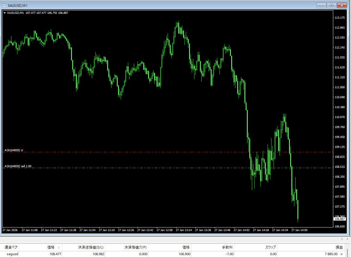Screen dimensions: 351x257
Task: Click the restore window icon beside minimize
Action: (331, 5)
